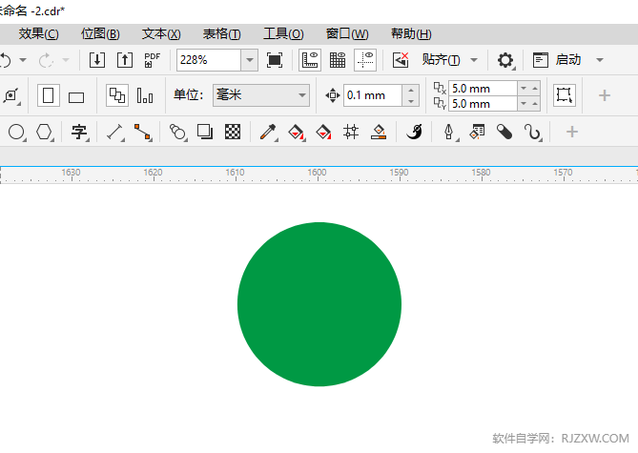Select the Smart Fill tool

click(x=323, y=133)
